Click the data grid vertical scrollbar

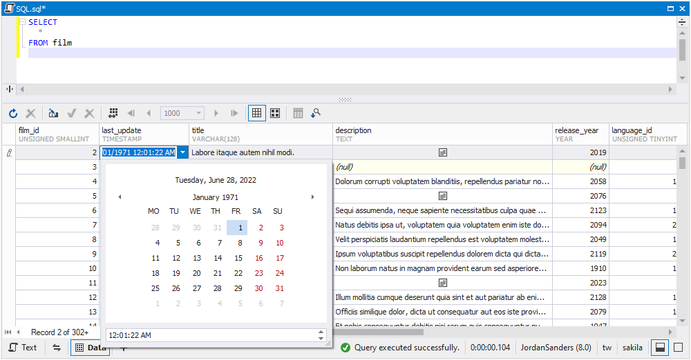pos(682,235)
